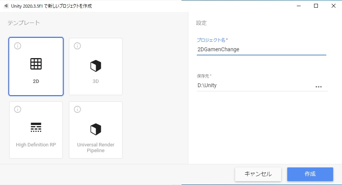Edit the project name field 2DGamenChange

[262, 49]
